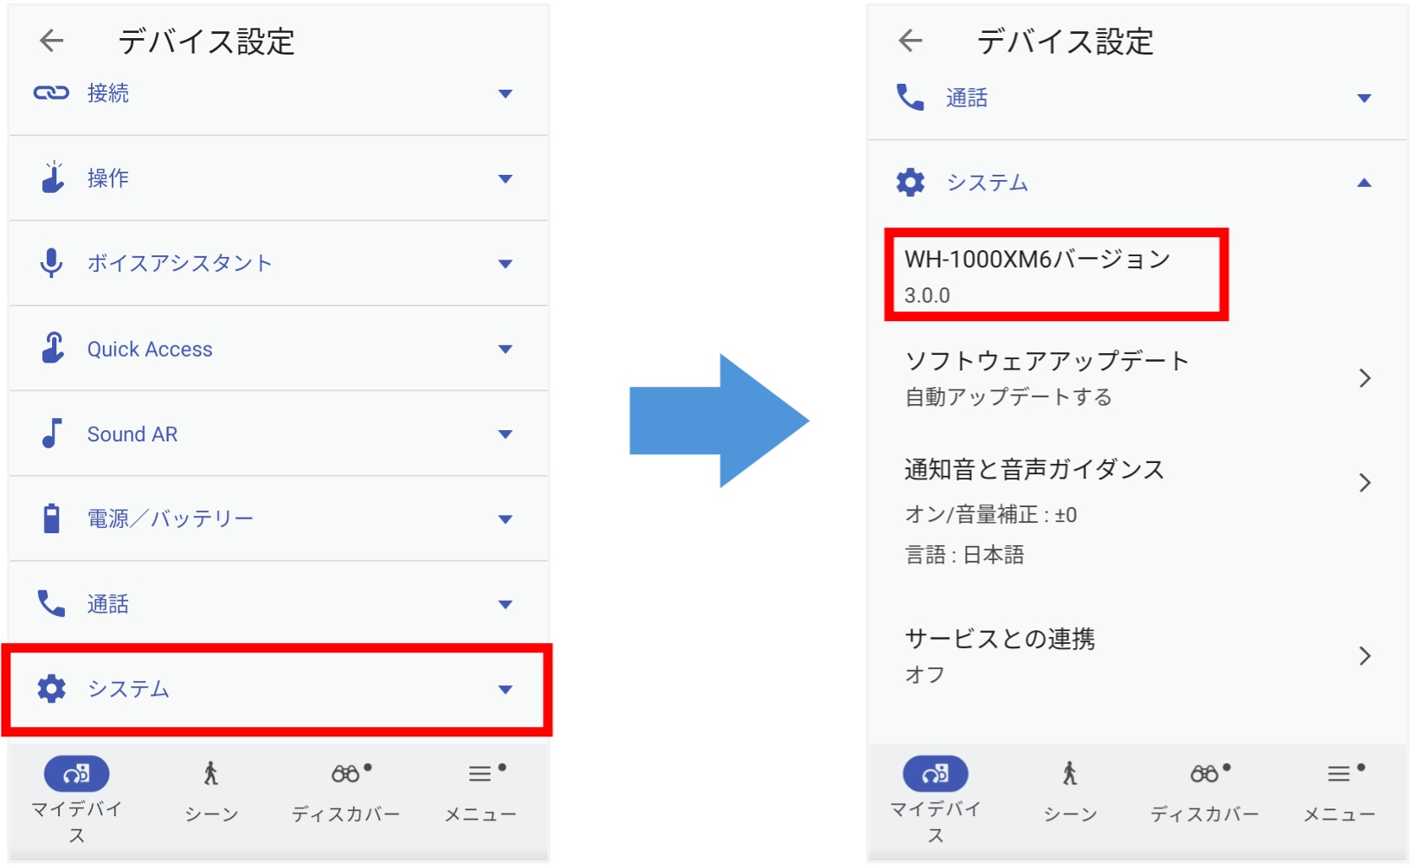Tap the Sound AR music note icon
Screen dimensions: 1416x868
coord(52,434)
